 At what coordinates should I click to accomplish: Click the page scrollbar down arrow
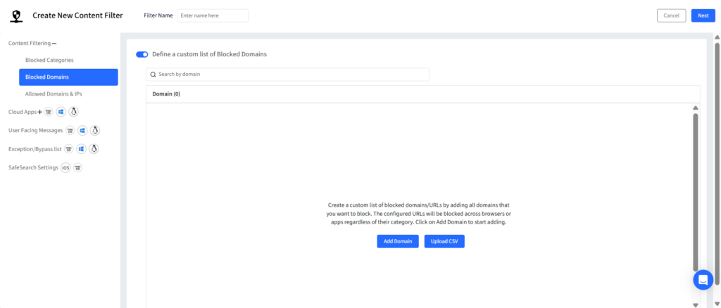click(717, 302)
